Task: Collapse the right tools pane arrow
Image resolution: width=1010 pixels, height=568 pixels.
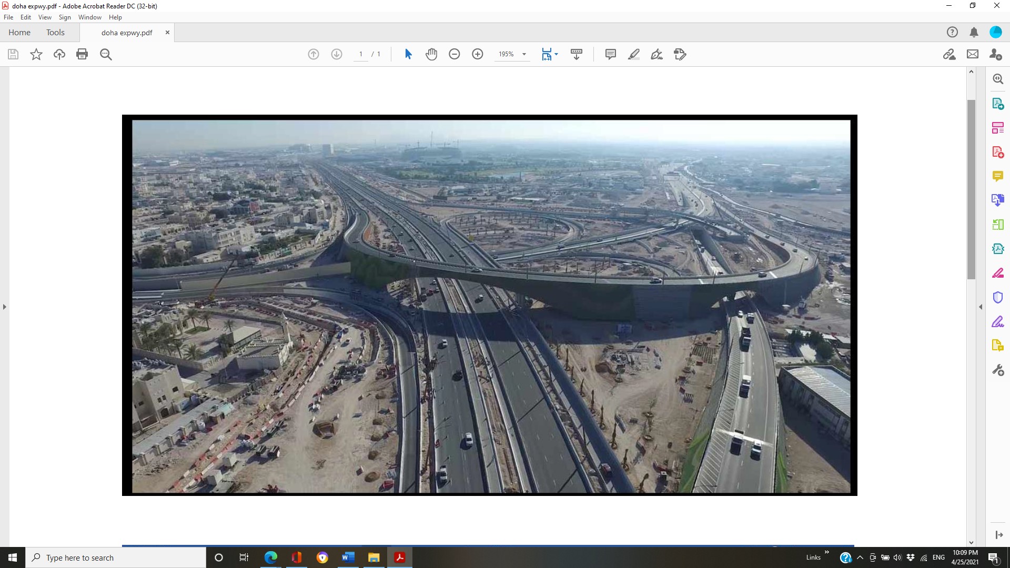Action: point(981,307)
